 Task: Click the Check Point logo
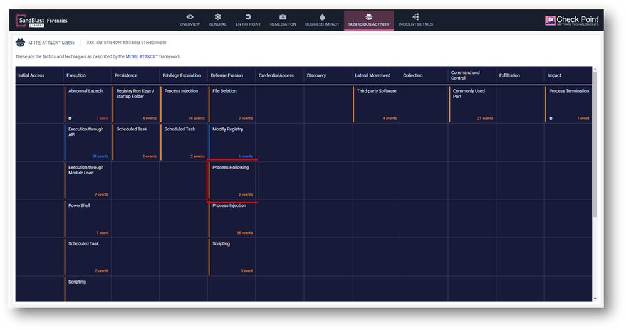pos(571,21)
